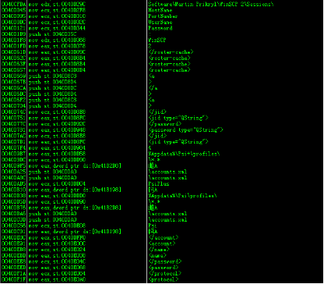Select the last <protocol> string row

162,279
